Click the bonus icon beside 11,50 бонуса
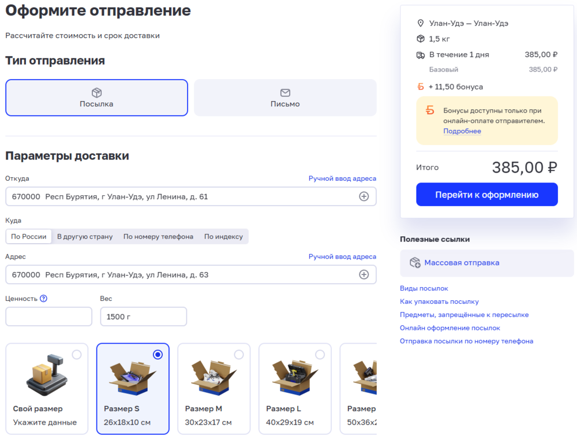This screenshot has height=443, width=577. (420, 86)
